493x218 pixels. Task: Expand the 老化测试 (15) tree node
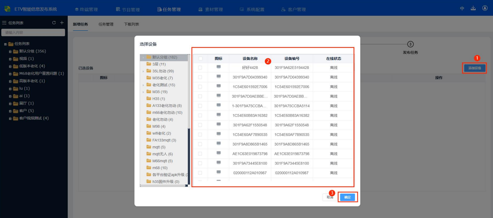[x=143, y=85]
